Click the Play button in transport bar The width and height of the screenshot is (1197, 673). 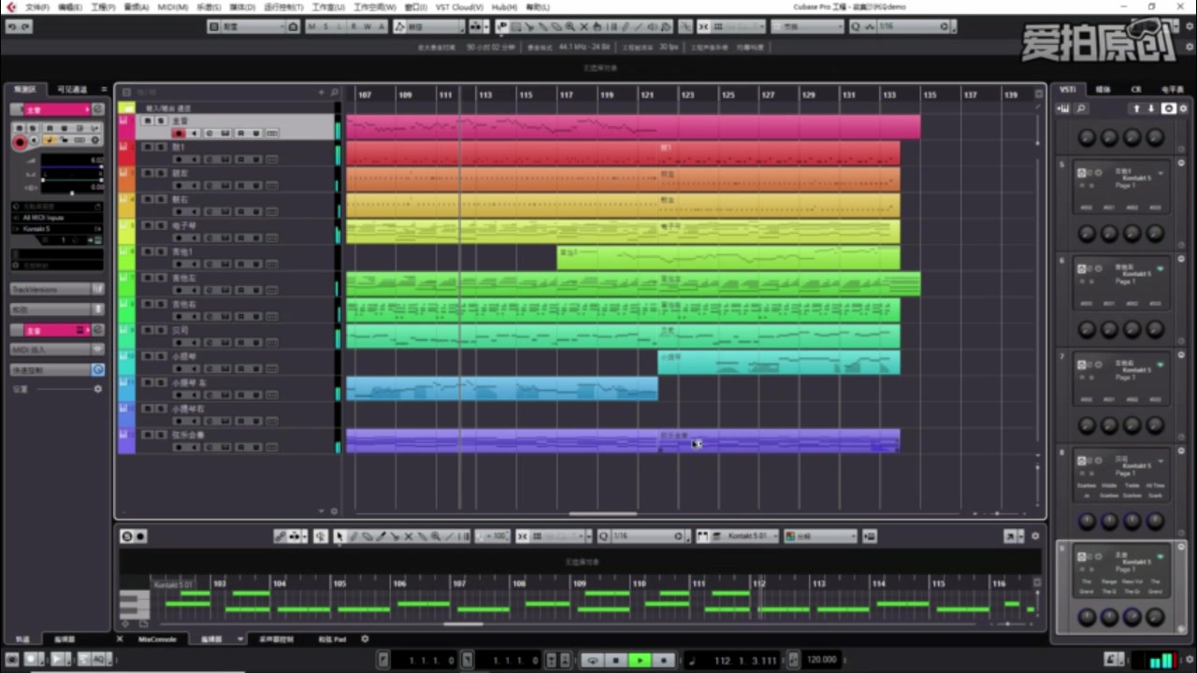(x=640, y=660)
